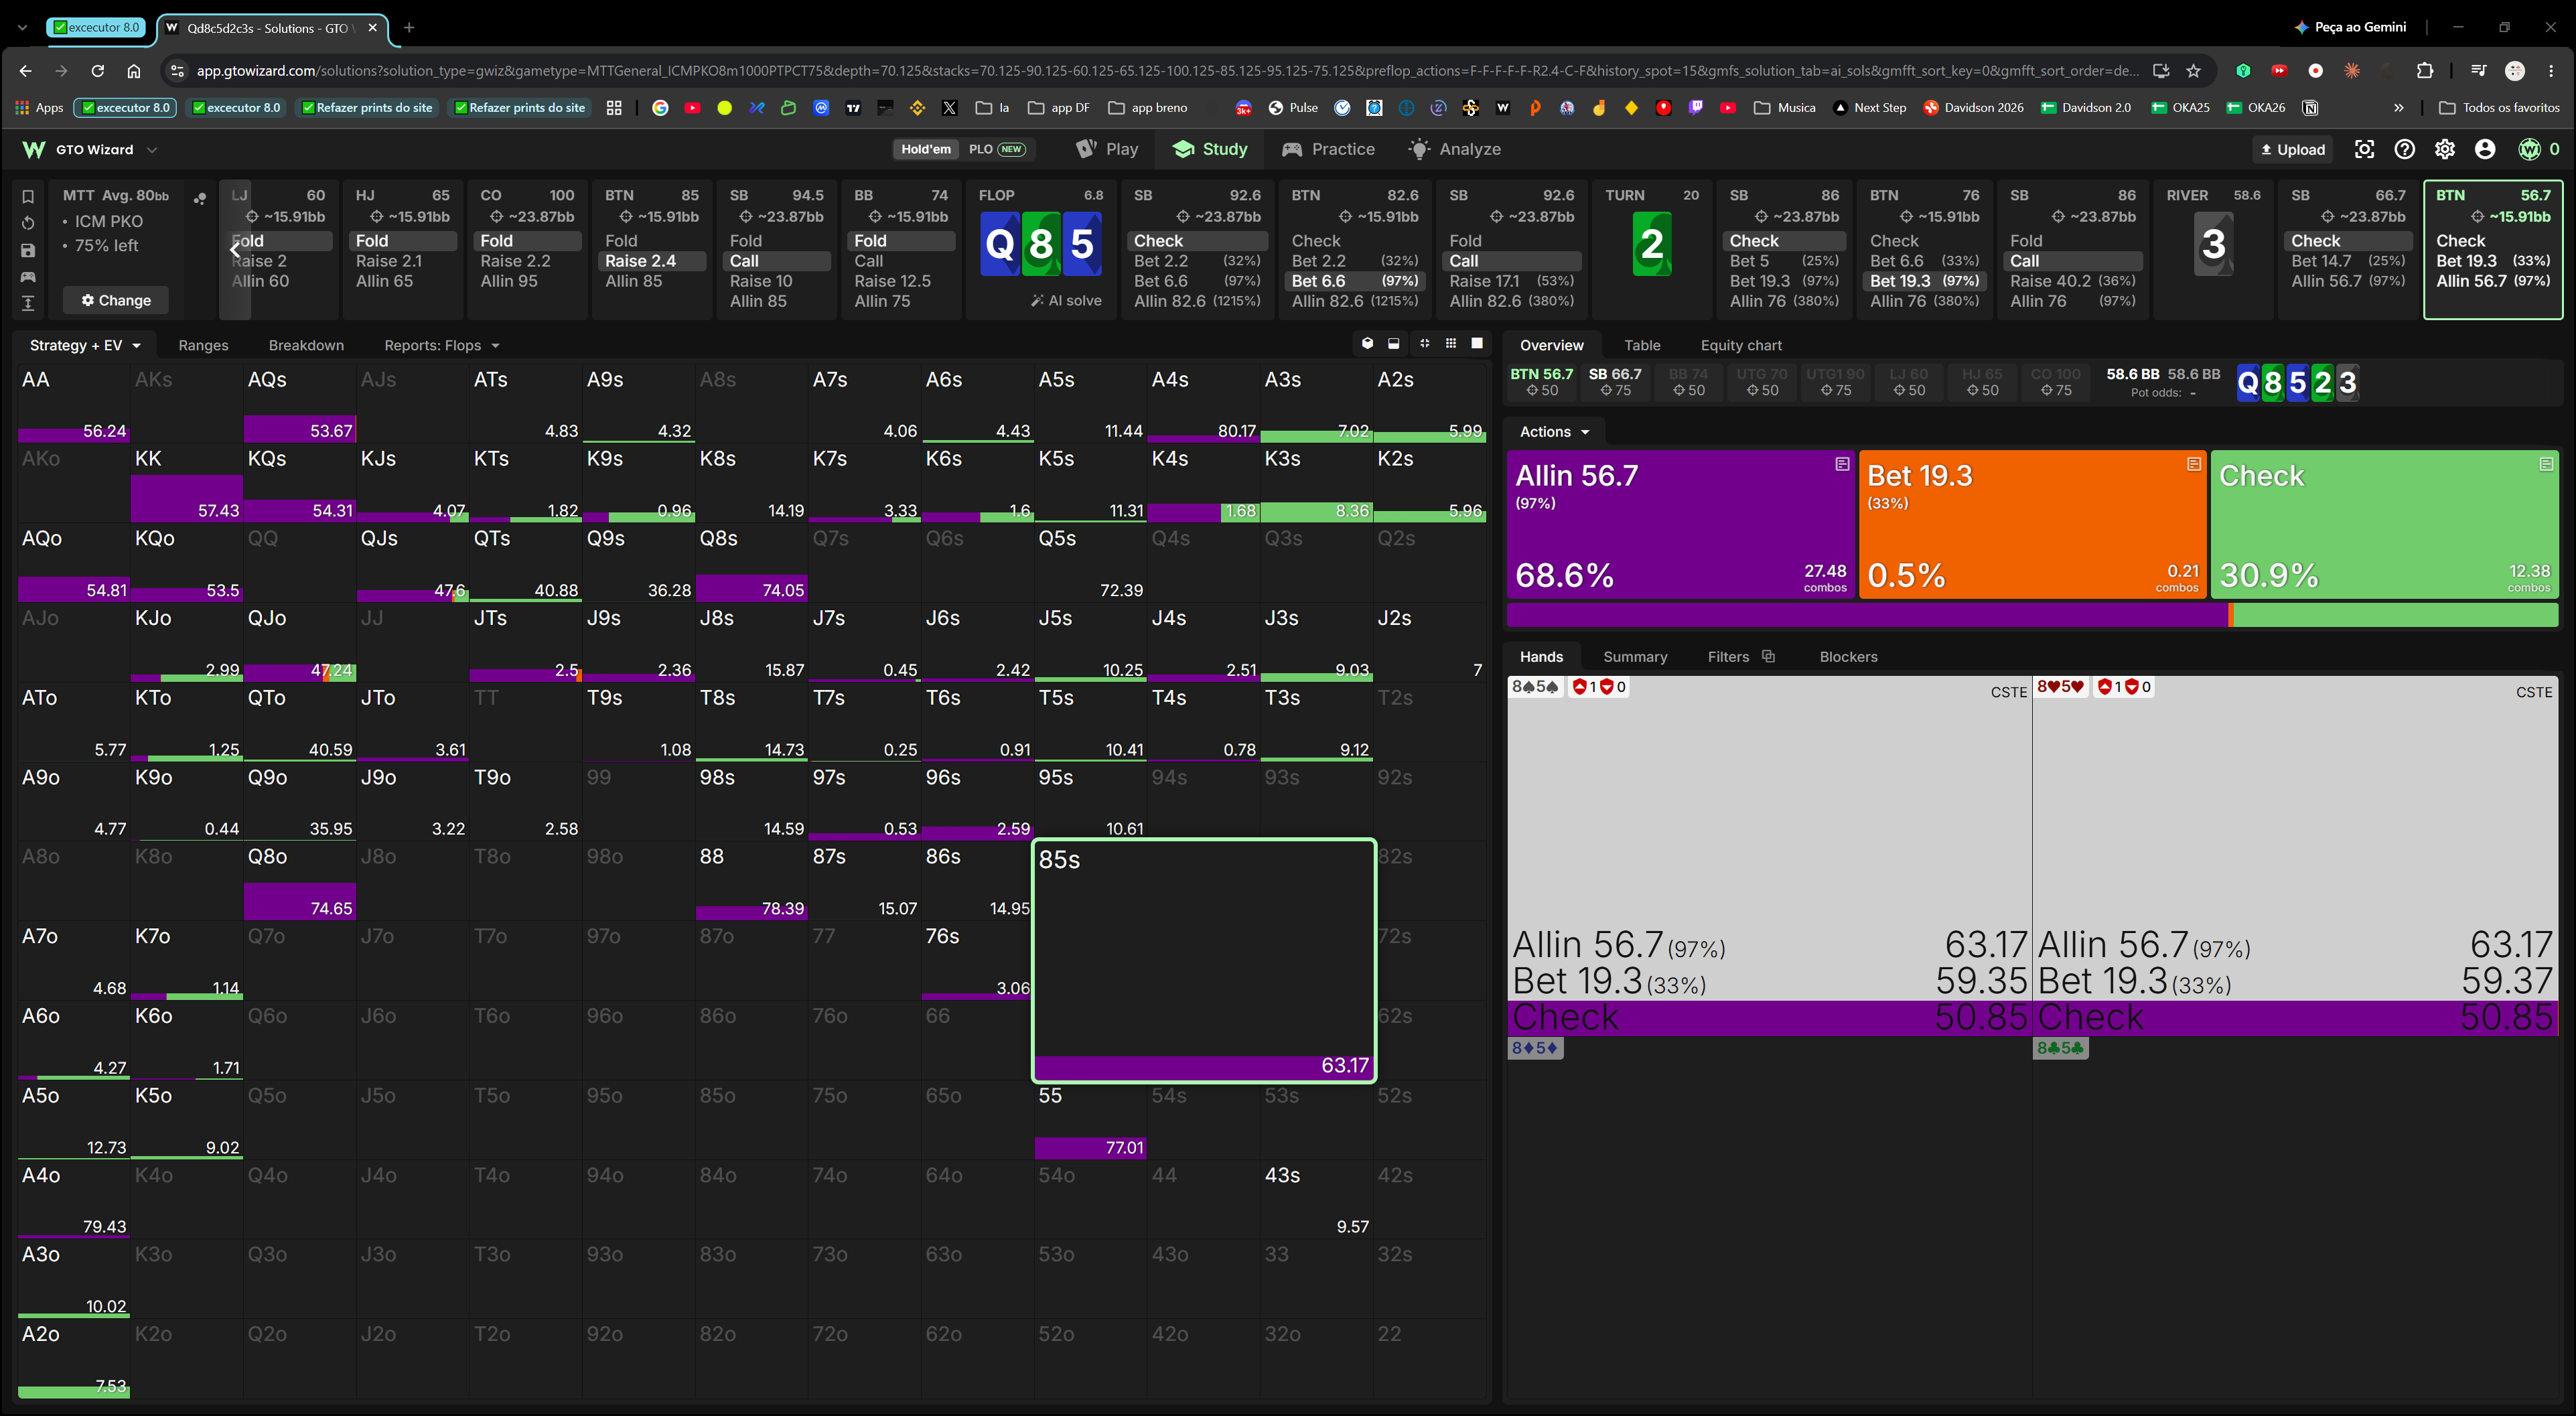Switch game type to Hold'em
This screenshot has width=2576, height=1416.
[925, 149]
